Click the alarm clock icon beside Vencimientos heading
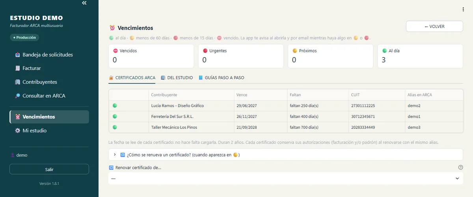This screenshot has height=197, width=473. tap(112, 28)
